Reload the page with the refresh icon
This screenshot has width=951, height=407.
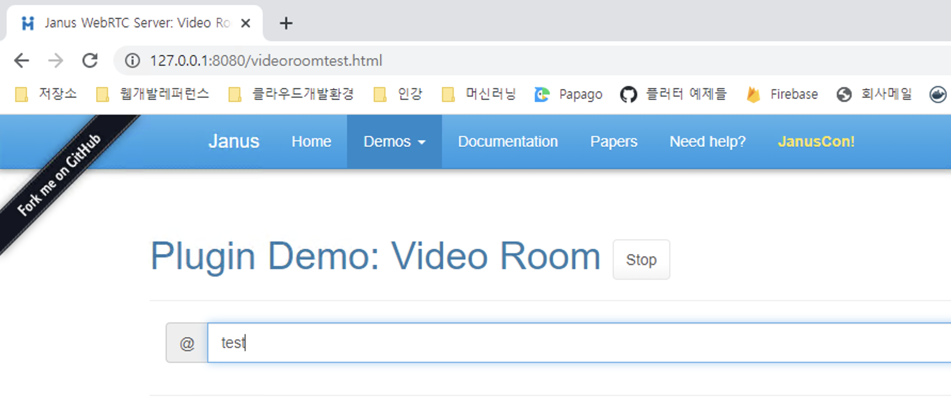pos(90,61)
